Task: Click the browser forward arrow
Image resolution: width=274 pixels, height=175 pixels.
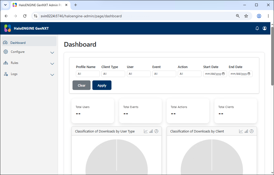Action: [15, 16]
